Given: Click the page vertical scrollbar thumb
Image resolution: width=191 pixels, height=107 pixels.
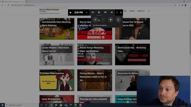Looking at the screenshot, I should coord(190,42).
